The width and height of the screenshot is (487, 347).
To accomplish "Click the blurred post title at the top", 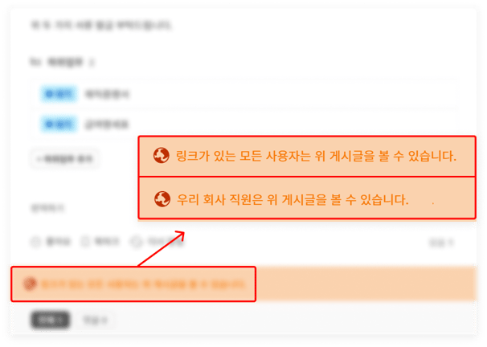I will tap(101, 25).
